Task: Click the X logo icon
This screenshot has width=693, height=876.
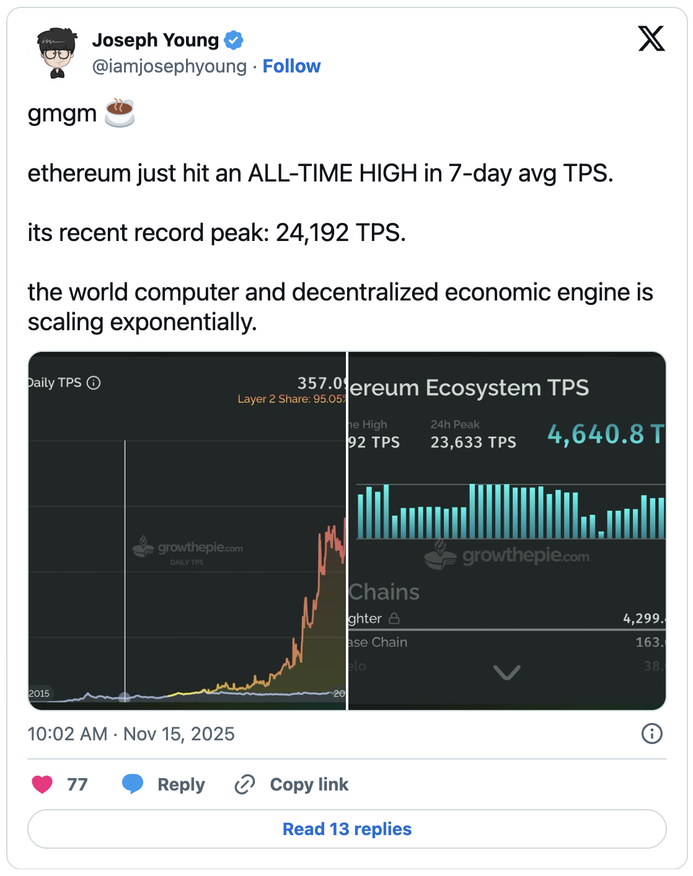Action: pos(651,39)
